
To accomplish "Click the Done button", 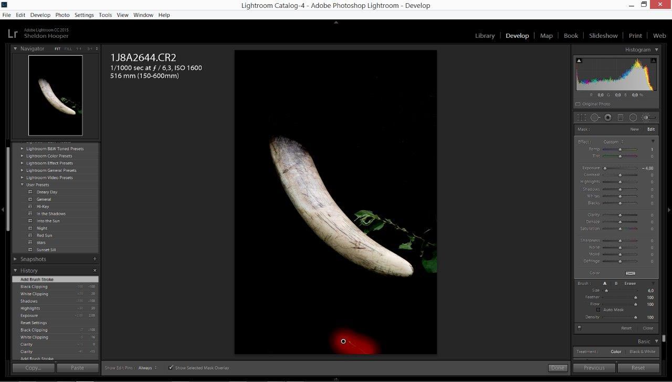I will tap(558, 368).
